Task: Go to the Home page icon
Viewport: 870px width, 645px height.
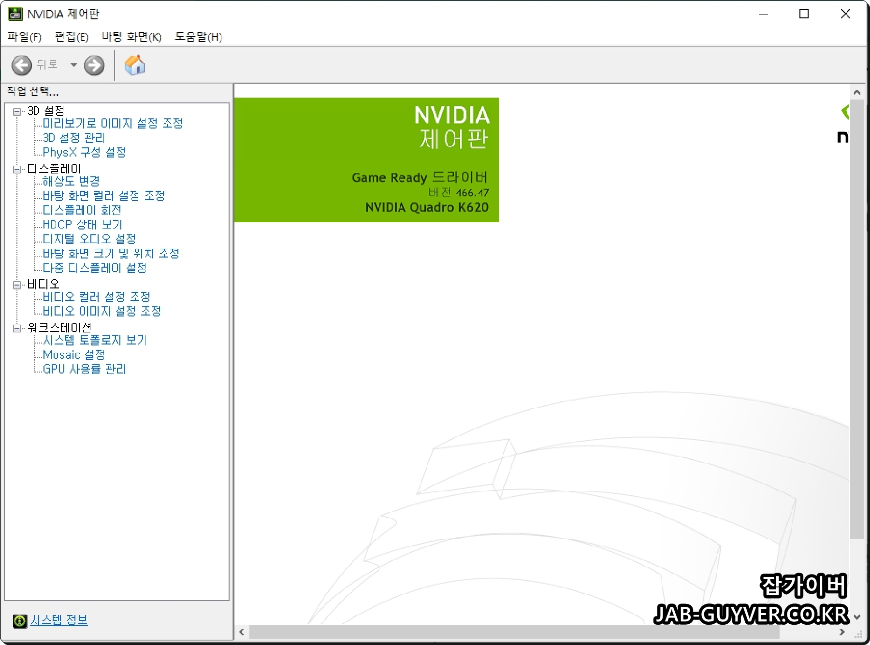Action: tap(135, 65)
